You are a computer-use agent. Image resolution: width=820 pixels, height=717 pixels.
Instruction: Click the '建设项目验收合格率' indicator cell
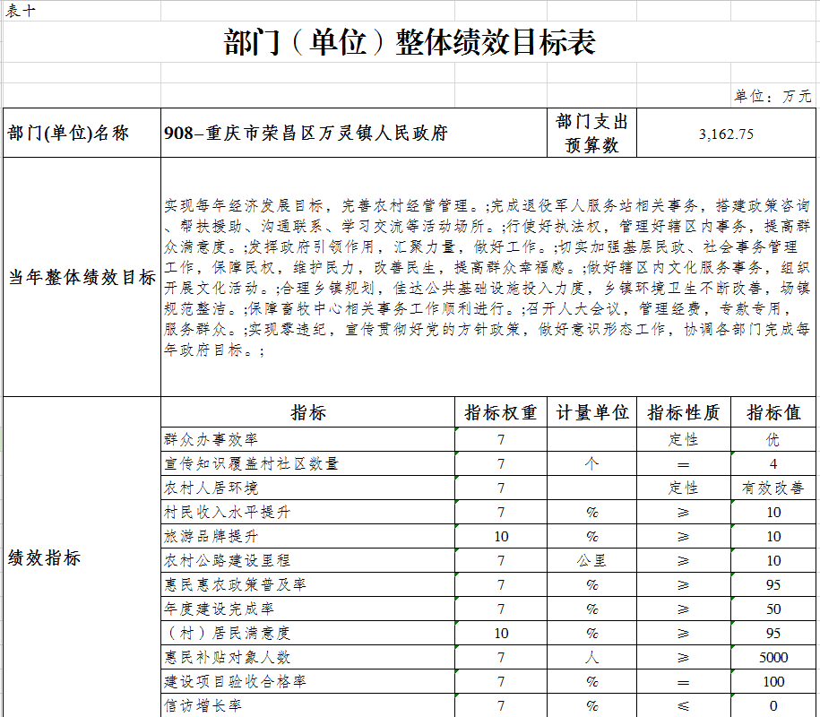click(x=308, y=681)
